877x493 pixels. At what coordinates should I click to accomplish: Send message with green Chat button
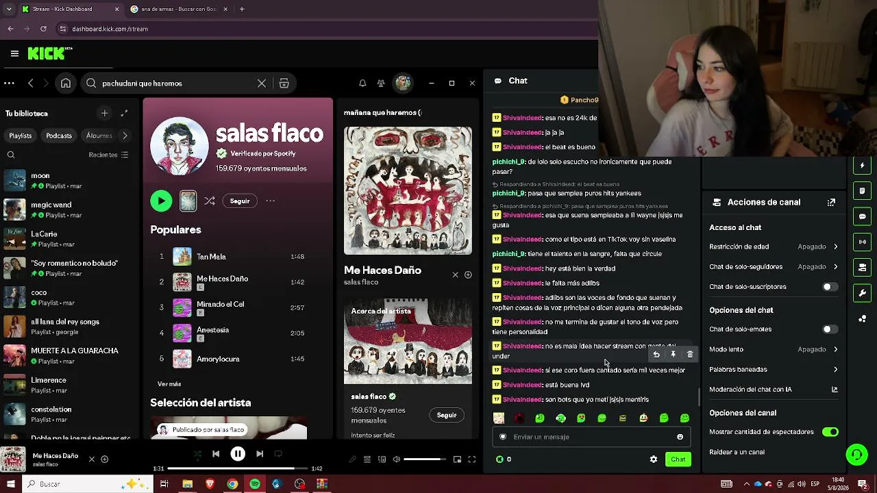click(678, 459)
